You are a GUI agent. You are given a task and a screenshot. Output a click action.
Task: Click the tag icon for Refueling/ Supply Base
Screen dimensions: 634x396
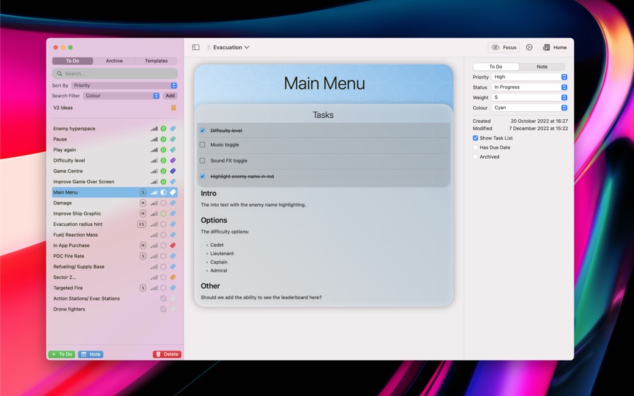[173, 267]
